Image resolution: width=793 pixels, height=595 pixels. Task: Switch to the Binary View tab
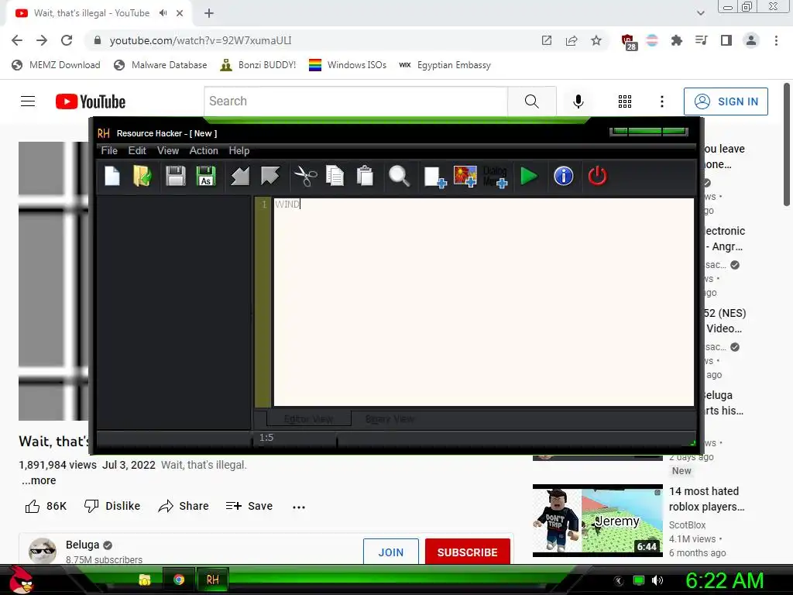coord(390,419)
